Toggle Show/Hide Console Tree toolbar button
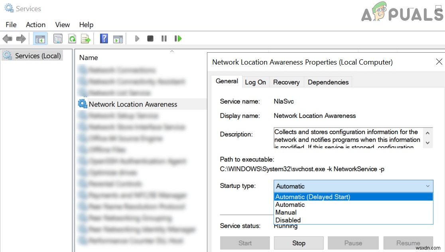This screenshot has width=445, height=252. 40,39
